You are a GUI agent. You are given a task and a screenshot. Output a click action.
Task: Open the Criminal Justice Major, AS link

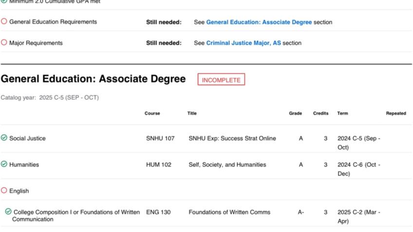(x=244, y=43)
